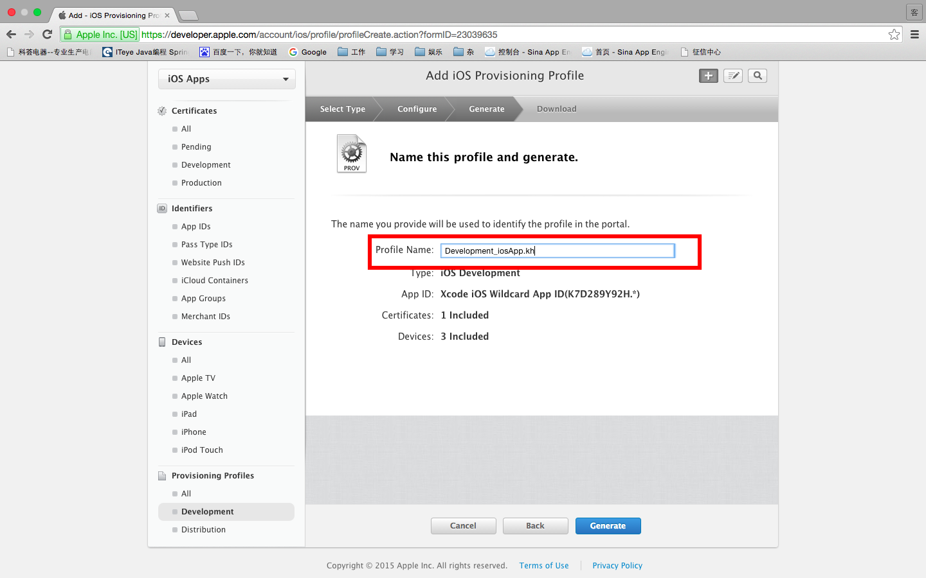Click the Apple Inc. secure lock badge
The width and height of the screenshot is (926, 578).
pos(100,35)
